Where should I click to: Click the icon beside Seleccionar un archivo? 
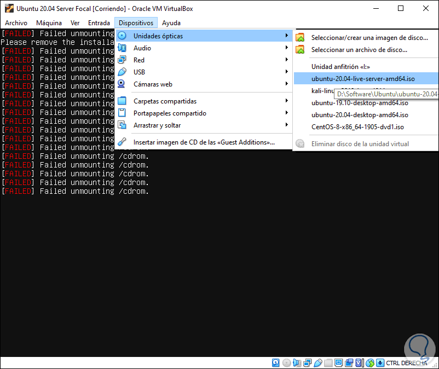click(300, 49)
